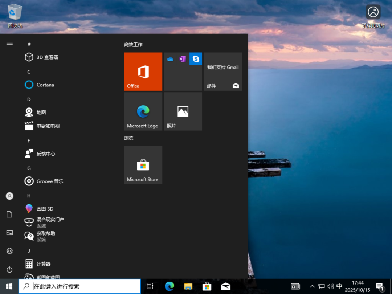Open the user account icon
The width and height of the screenshot is (392, 294).
(9, 196)
